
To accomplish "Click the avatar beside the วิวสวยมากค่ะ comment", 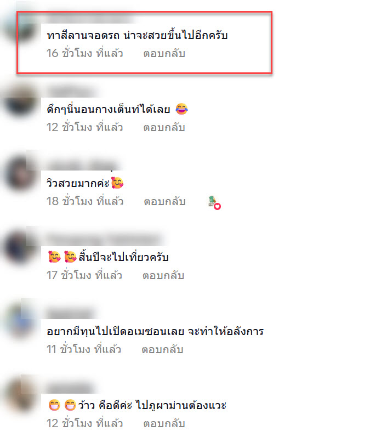I will coord(21,173).
